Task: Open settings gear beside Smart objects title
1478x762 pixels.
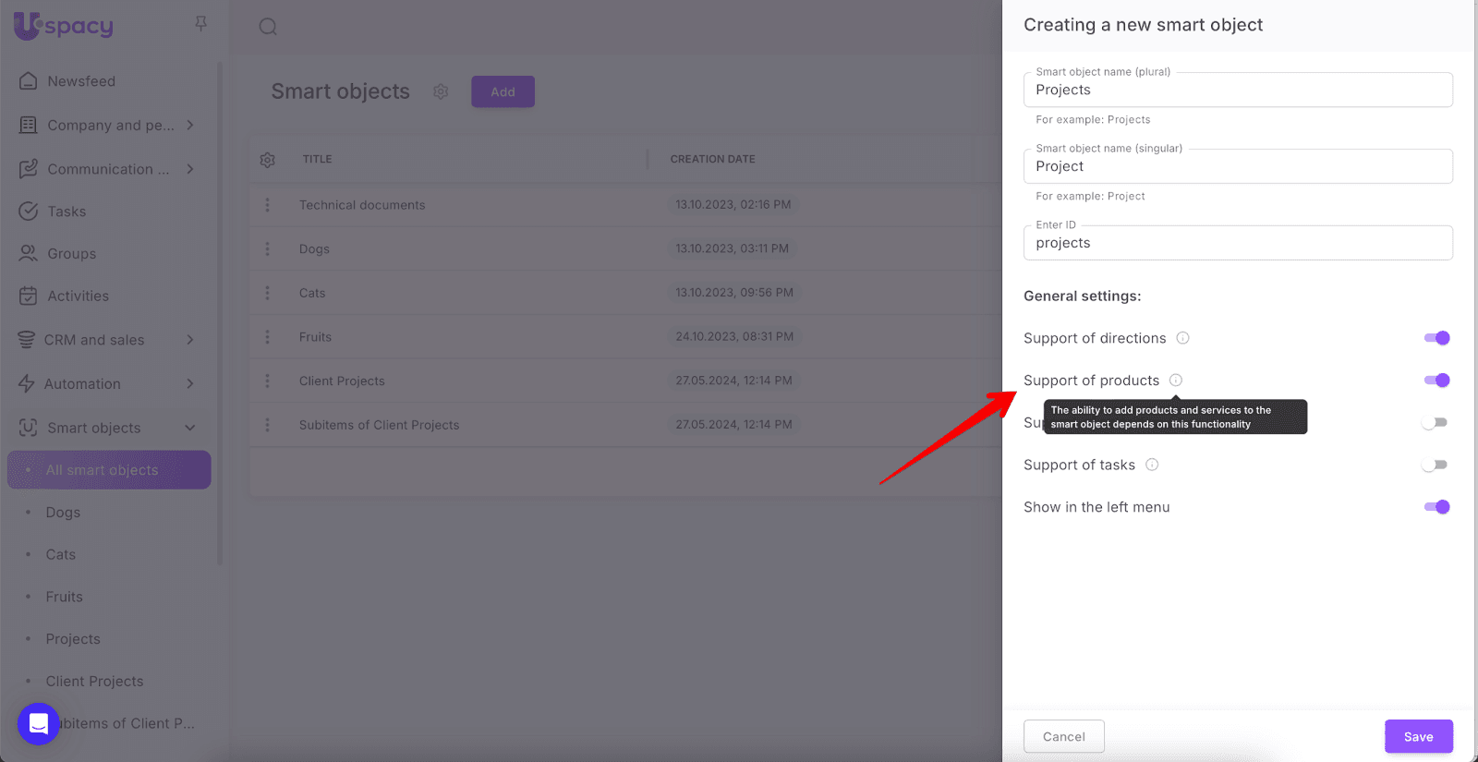Action: 441,91
